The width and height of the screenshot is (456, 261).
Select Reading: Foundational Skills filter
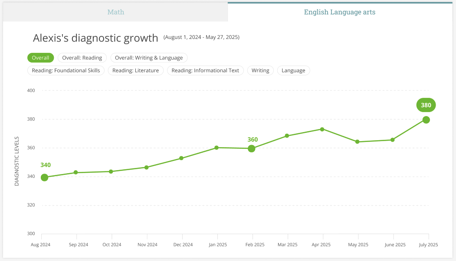coord(66,71)
